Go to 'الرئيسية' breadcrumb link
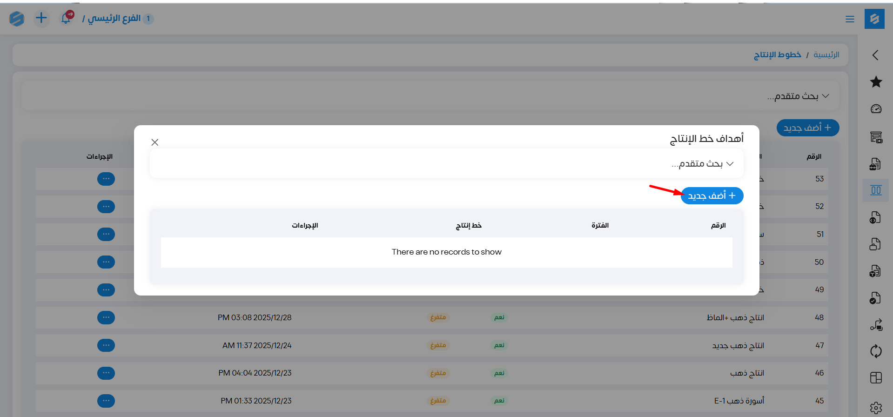This screenshot has height=417, width=893. click(826, 55)
